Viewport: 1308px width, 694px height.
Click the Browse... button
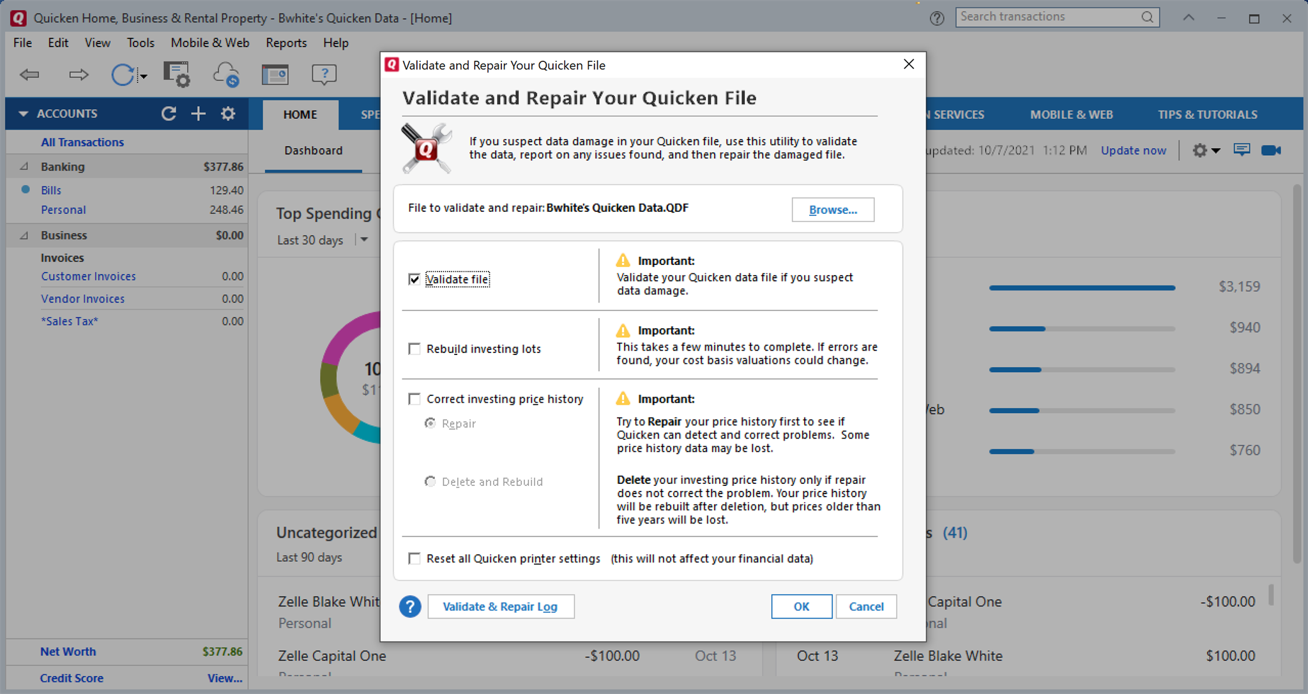832,209
